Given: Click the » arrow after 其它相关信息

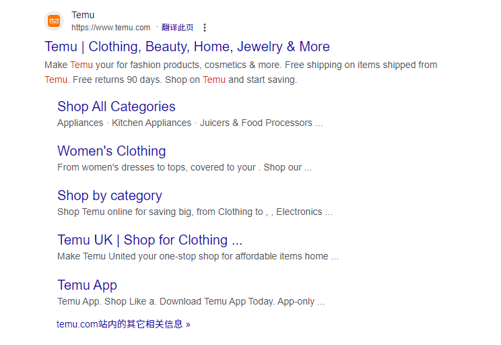Looking at the screenshot, I should click(188, 325).
